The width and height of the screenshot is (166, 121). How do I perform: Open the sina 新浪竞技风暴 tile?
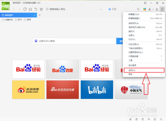63,90
